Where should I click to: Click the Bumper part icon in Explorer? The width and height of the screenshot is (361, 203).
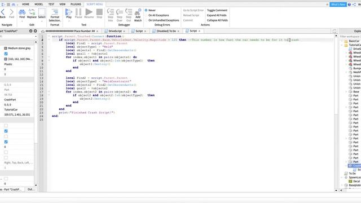click(350, 68)
